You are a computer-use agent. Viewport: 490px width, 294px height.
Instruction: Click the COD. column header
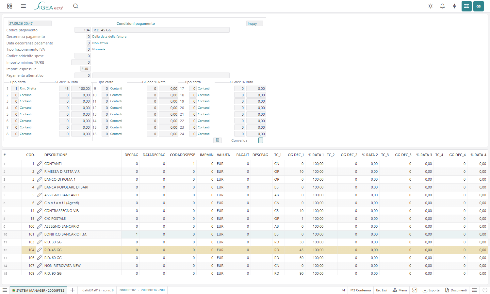click(30, 155)
